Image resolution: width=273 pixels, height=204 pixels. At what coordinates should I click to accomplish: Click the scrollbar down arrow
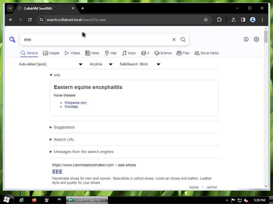266,186
